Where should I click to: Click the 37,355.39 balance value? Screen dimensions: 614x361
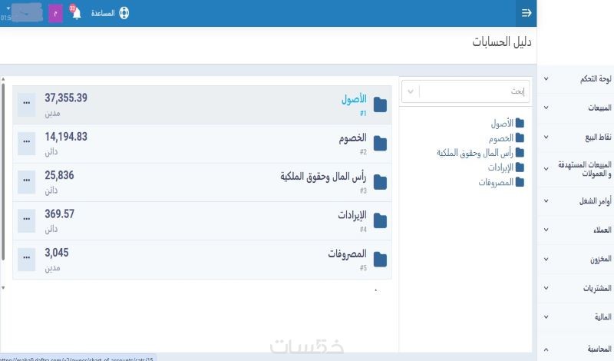click(66, 98)
